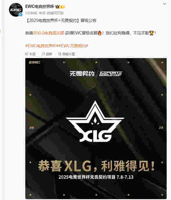The image size is (171, 200).
Task: Click the 无畏契约 logo in image
Action: point(82,74)
